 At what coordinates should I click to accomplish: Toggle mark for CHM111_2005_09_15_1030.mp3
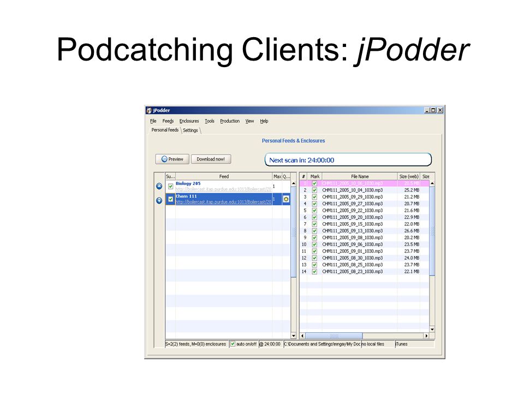coord(314,224)
